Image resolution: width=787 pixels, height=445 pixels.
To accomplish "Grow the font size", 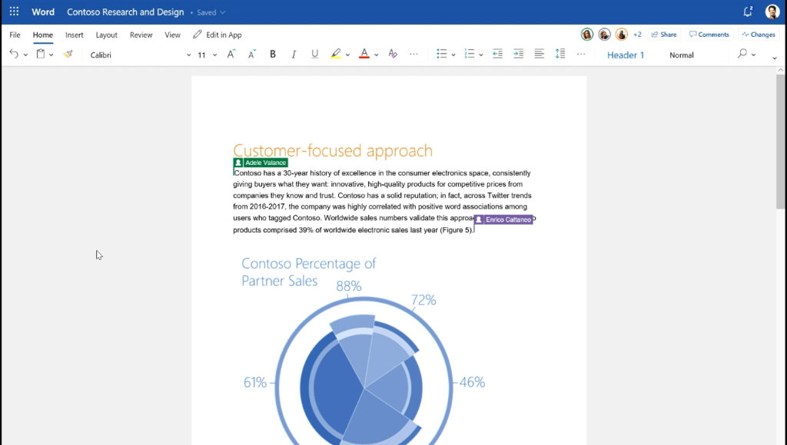I will [231, 54].
